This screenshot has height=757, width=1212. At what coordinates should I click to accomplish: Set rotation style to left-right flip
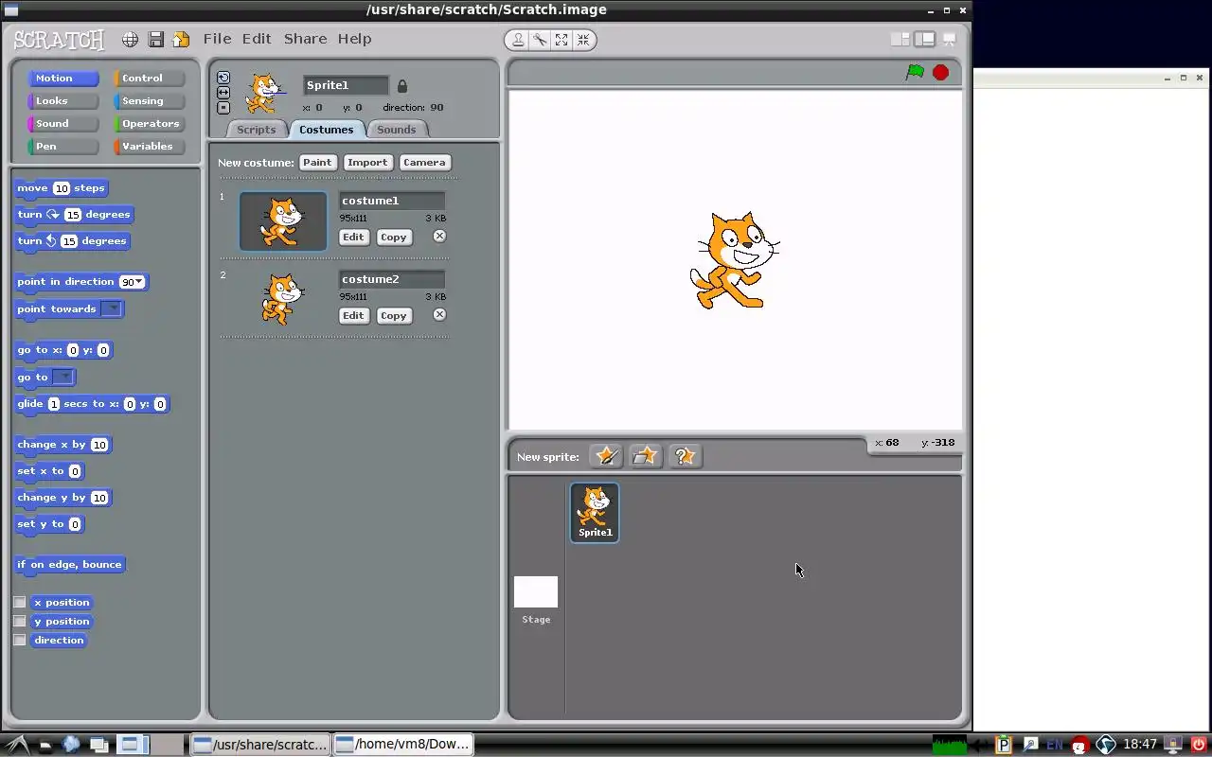click(223, 93)
